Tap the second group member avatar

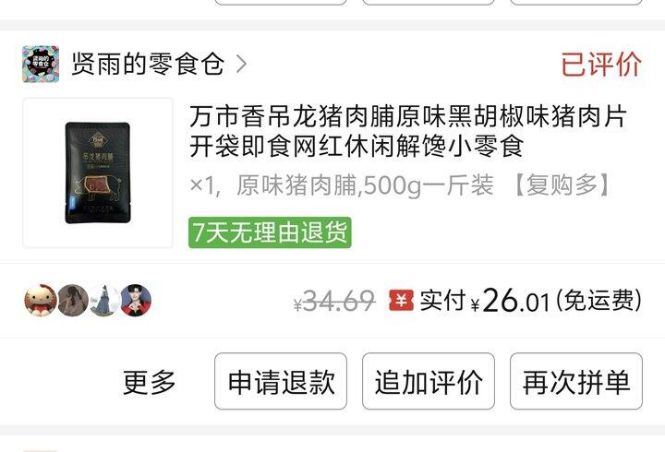coord(73,301)
